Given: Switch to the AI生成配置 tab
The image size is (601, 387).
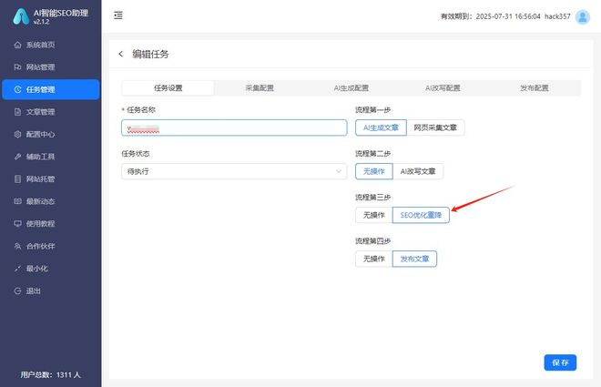Looking at the screenshot, I should [x=351, y=88].
